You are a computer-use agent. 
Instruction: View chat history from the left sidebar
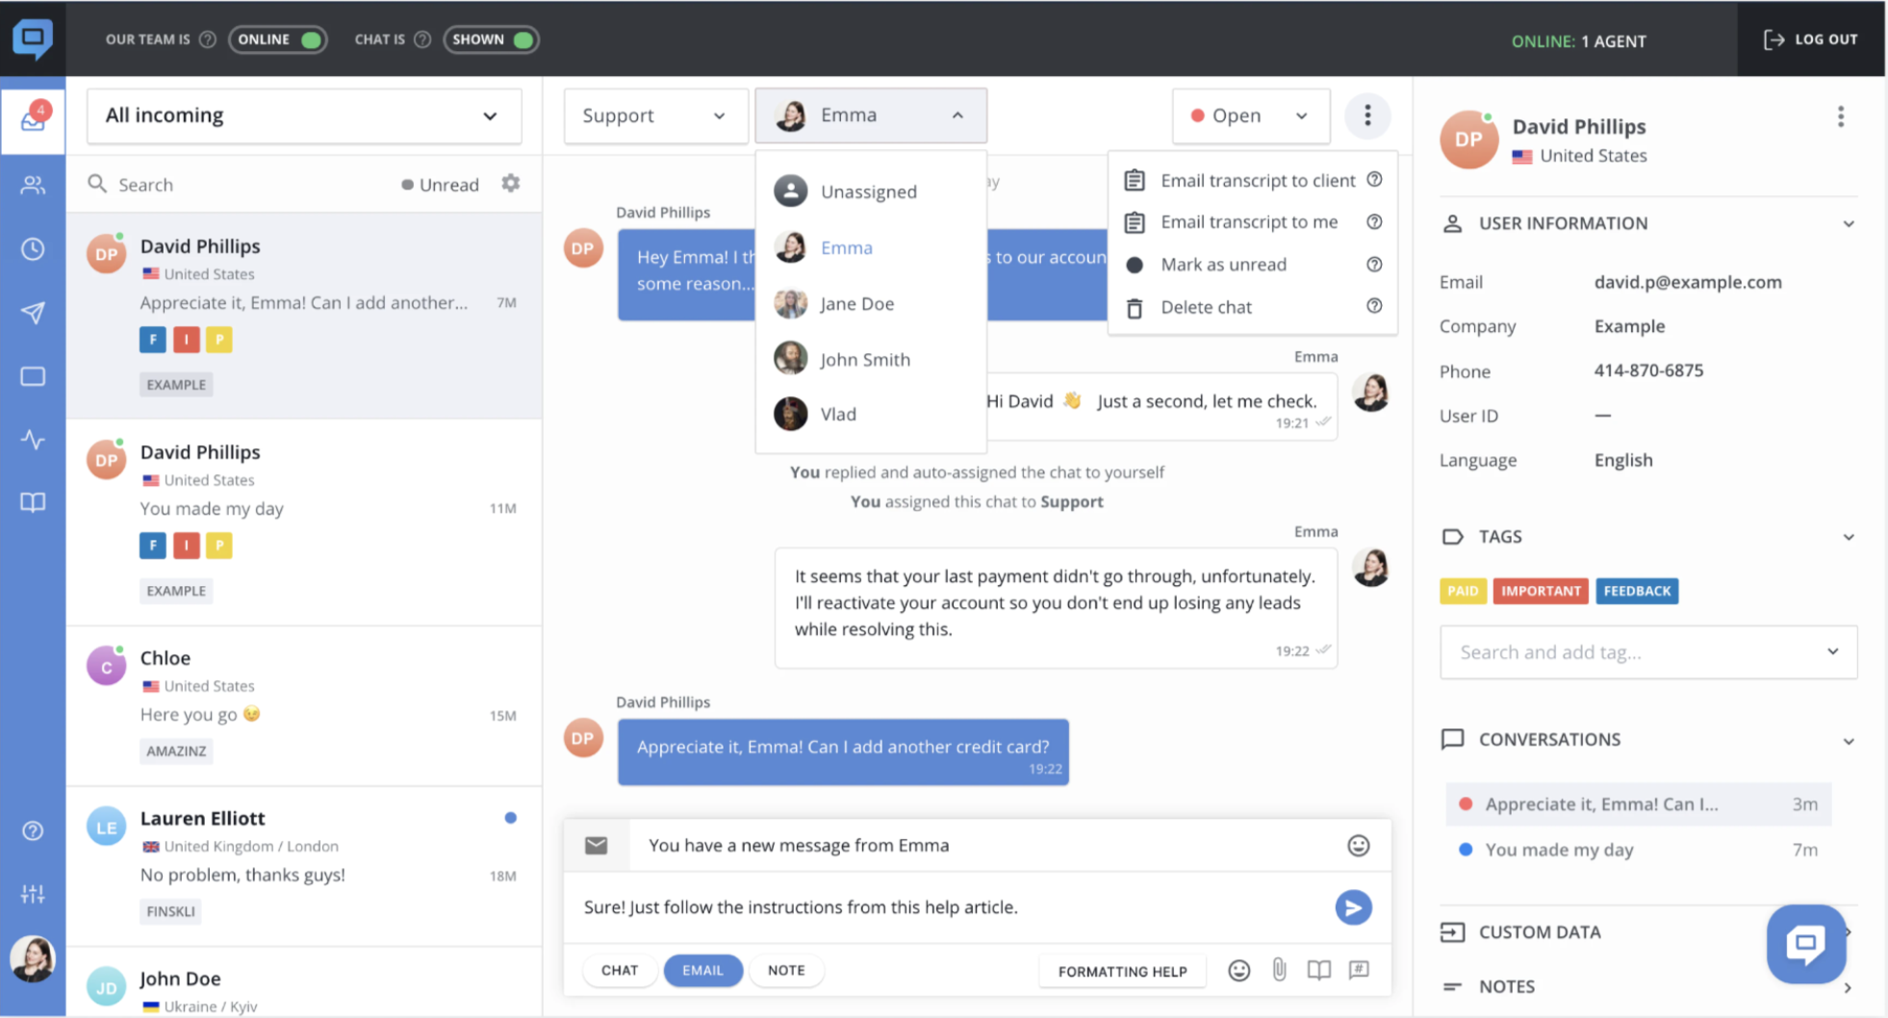(x=33, y=249)
